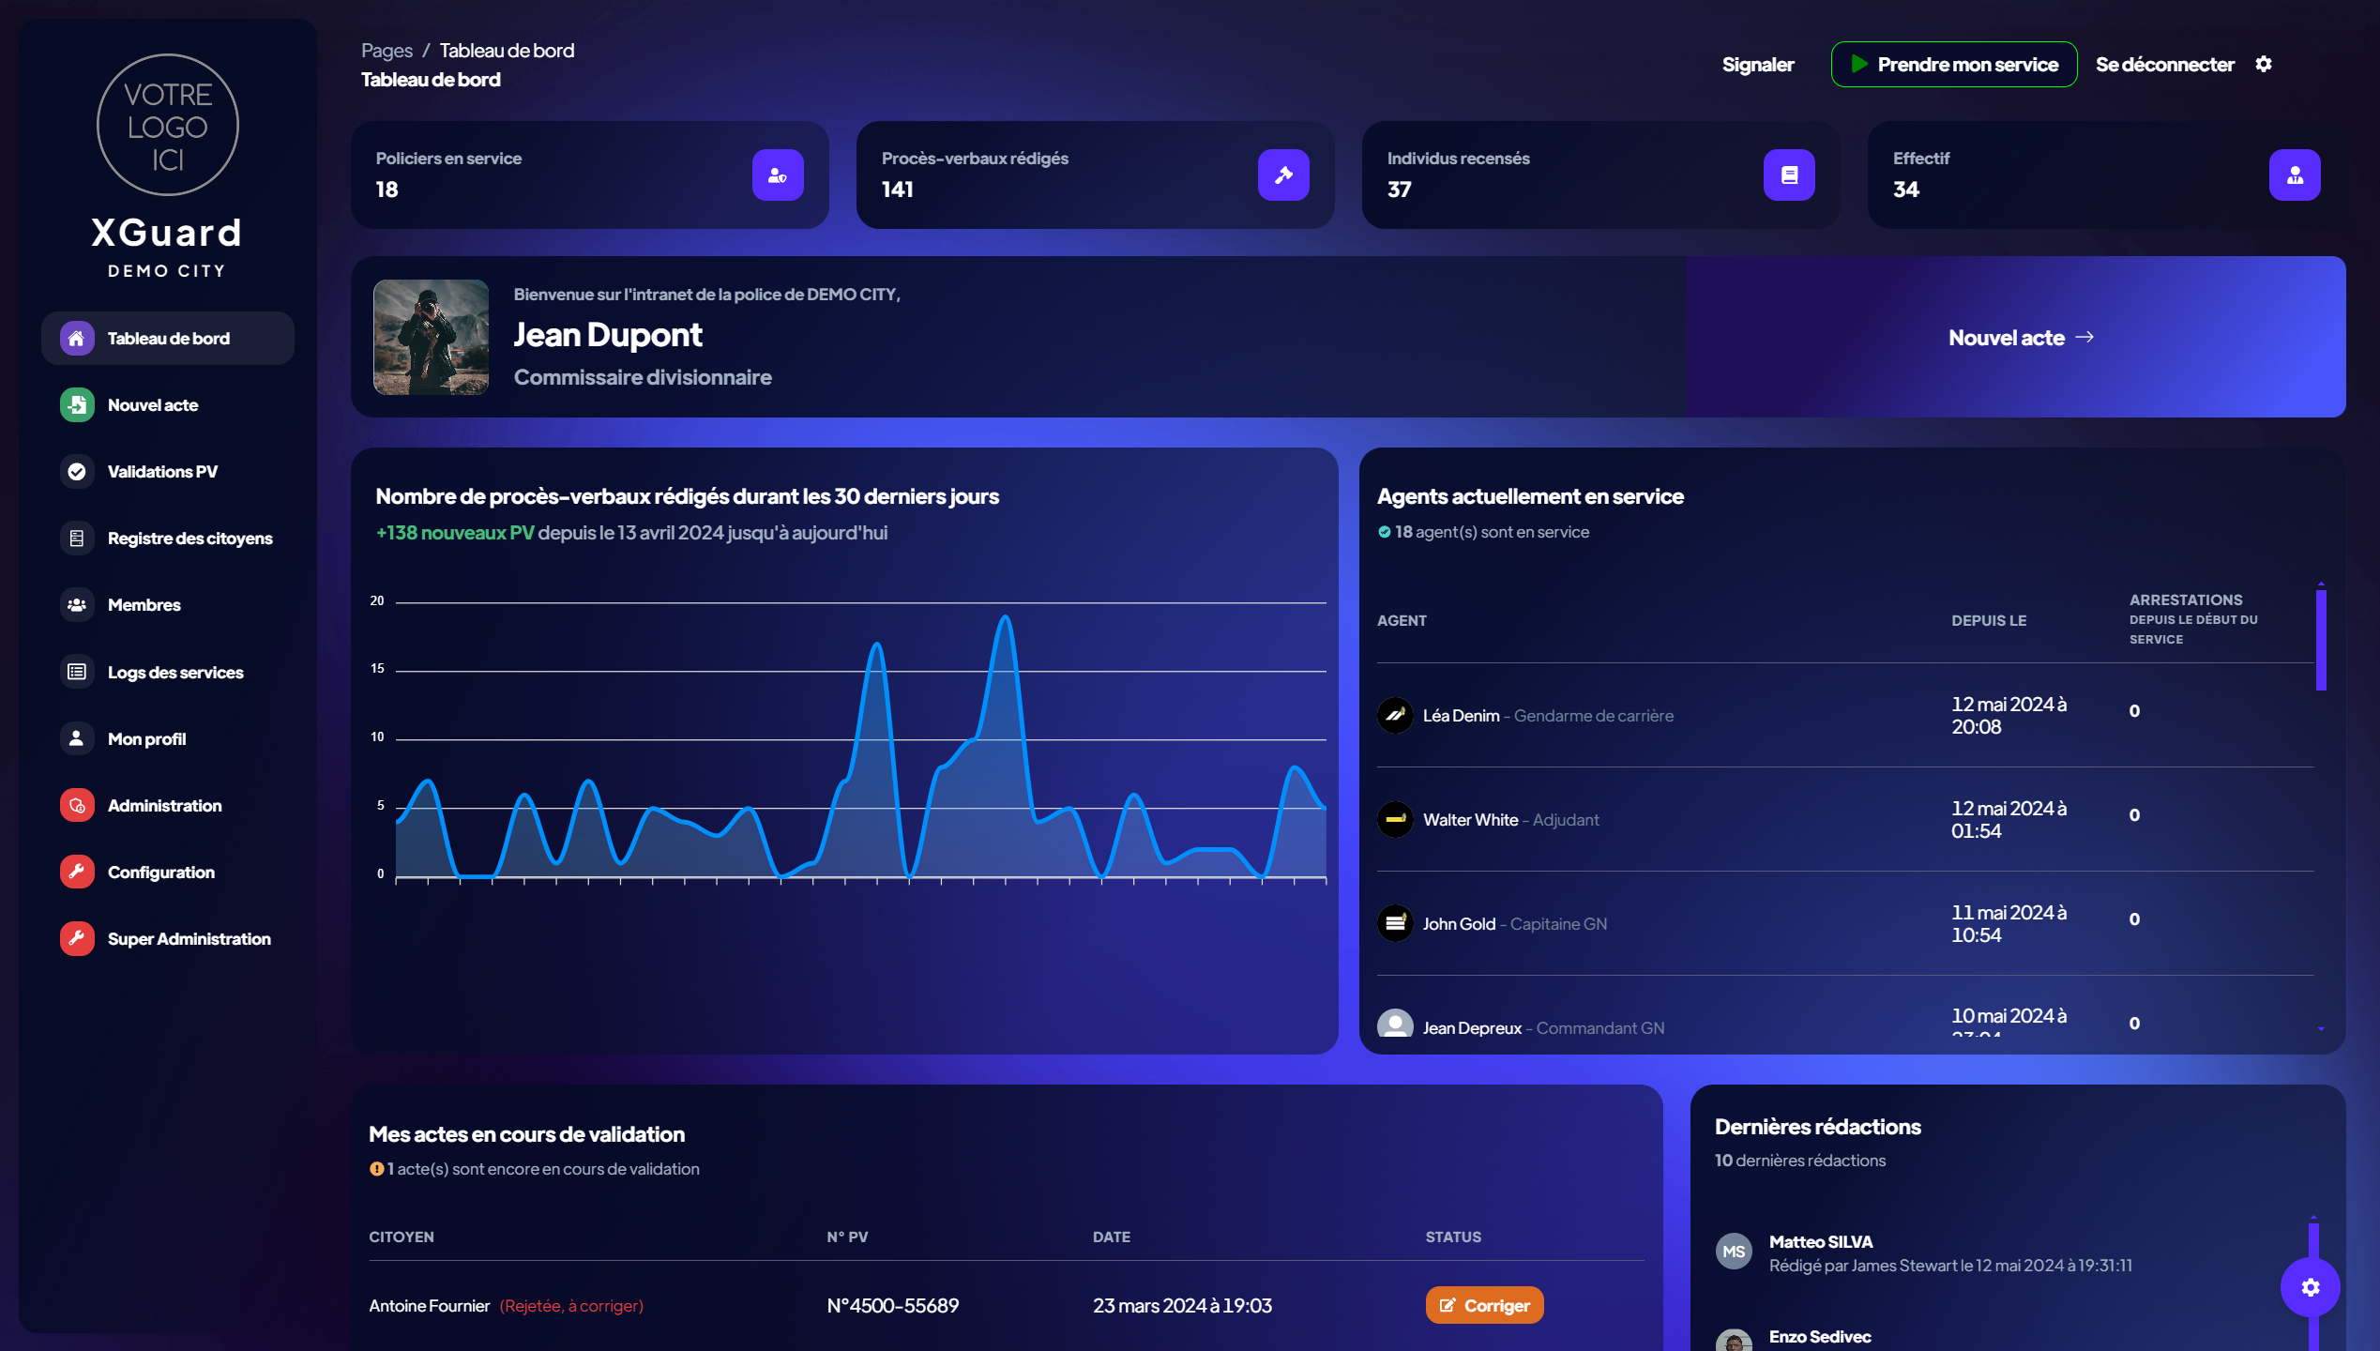Click Léa Denim's rank badge icon

click(x=1395, y=716)
